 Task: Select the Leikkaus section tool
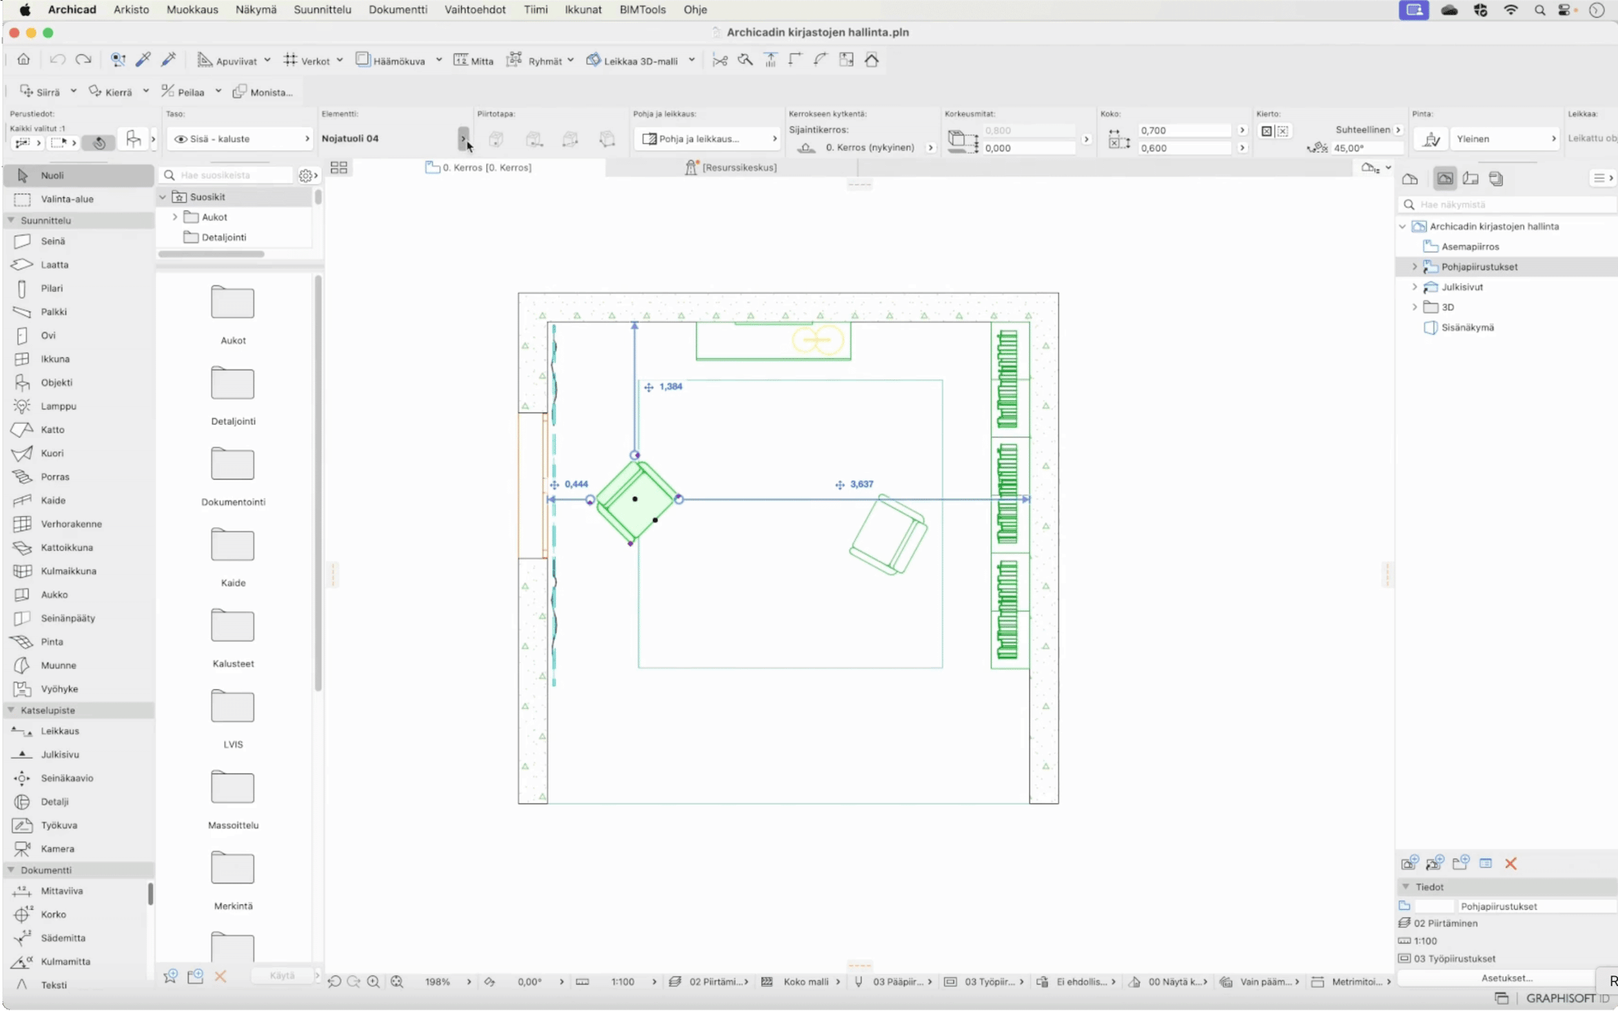[x=78, y=730]
